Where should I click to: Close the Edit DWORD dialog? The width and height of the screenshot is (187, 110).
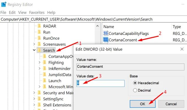tap(182, 49)
